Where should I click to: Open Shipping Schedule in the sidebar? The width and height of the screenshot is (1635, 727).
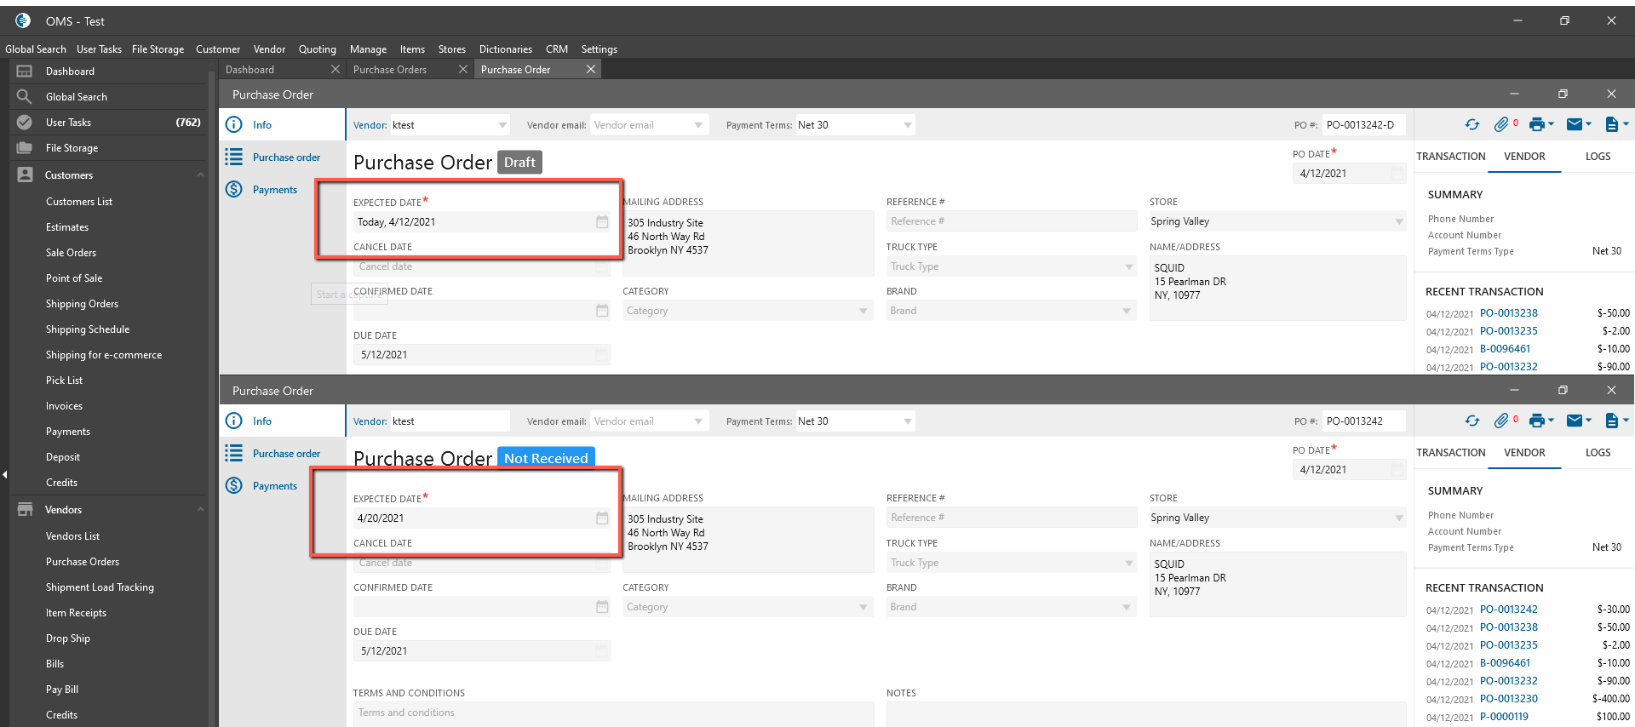point(88,329)
